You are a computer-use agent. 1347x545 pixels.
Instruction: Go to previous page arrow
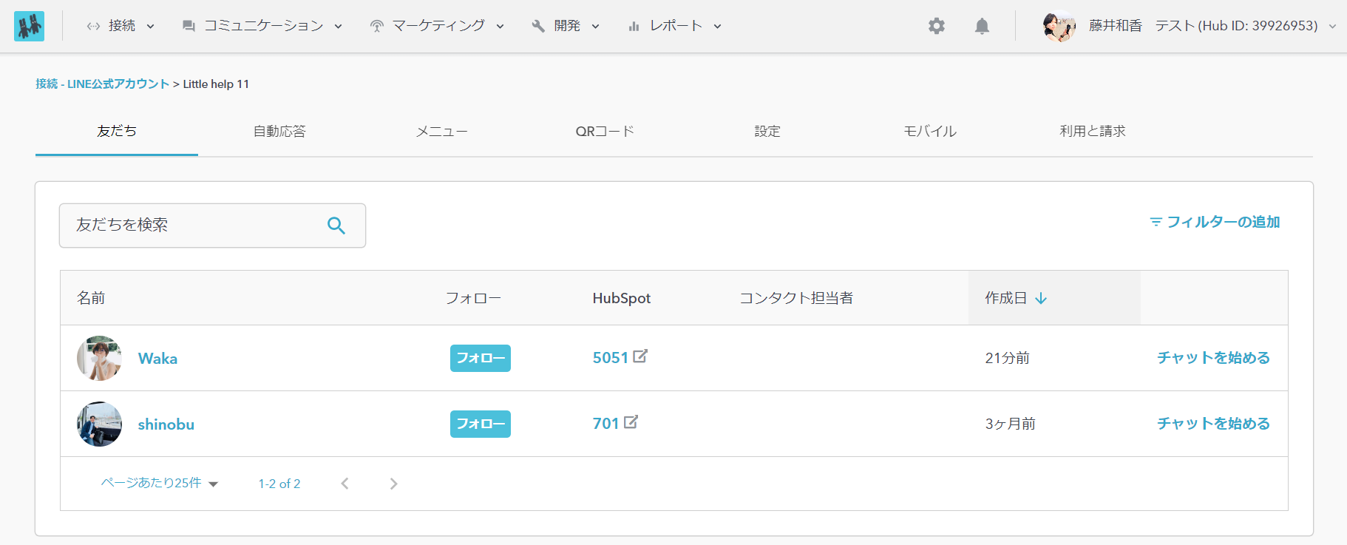coord(345,484)
